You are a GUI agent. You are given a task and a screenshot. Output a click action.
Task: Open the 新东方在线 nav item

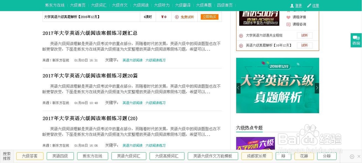pyautogui.click(x=55, y=5)
